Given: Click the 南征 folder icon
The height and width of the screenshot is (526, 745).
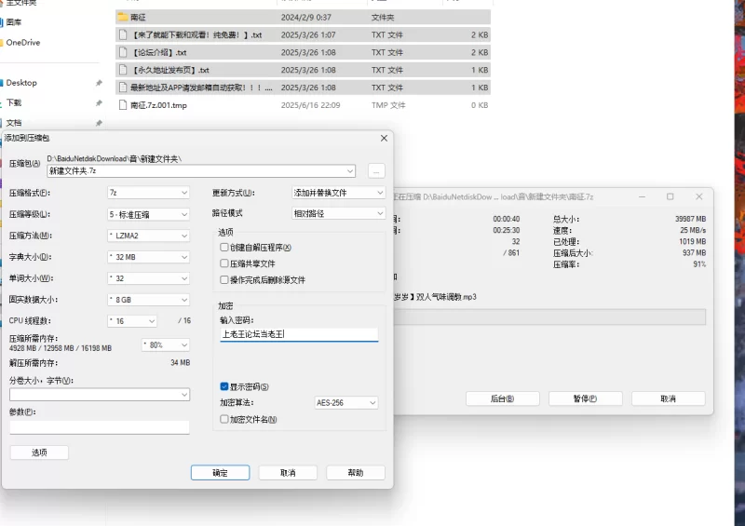Looking at the screenshot, I should pyautogui.click(x=123, y=17).
